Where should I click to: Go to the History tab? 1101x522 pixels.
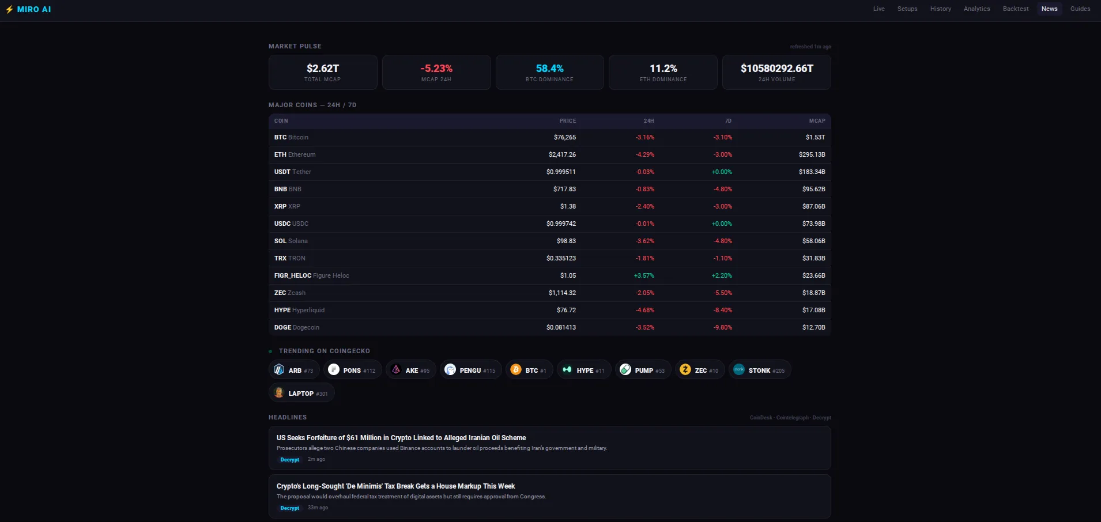[x=941, y=9]
